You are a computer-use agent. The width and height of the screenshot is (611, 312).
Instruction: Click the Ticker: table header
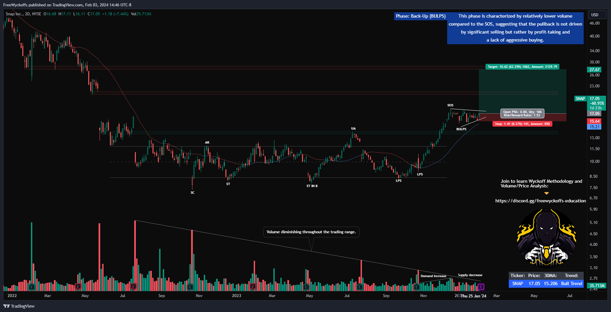[517, 275]
